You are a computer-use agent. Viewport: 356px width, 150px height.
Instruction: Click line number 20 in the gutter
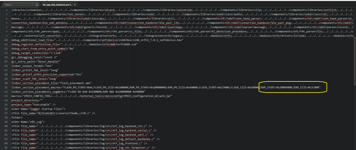tap(6, 40)
